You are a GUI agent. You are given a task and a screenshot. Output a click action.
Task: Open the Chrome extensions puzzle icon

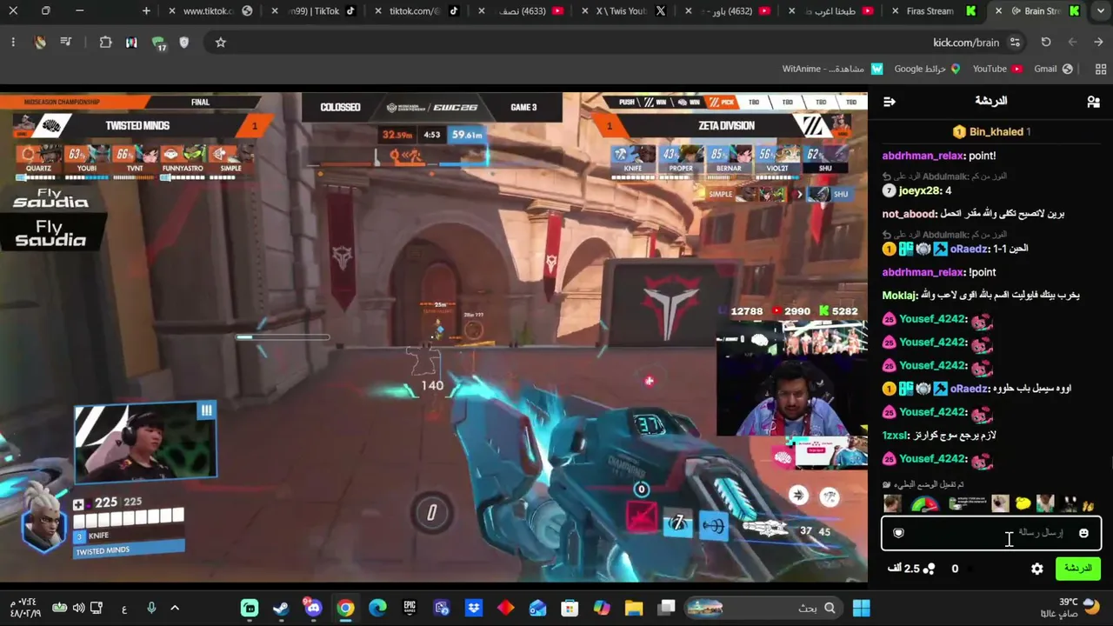pos(105,42)
